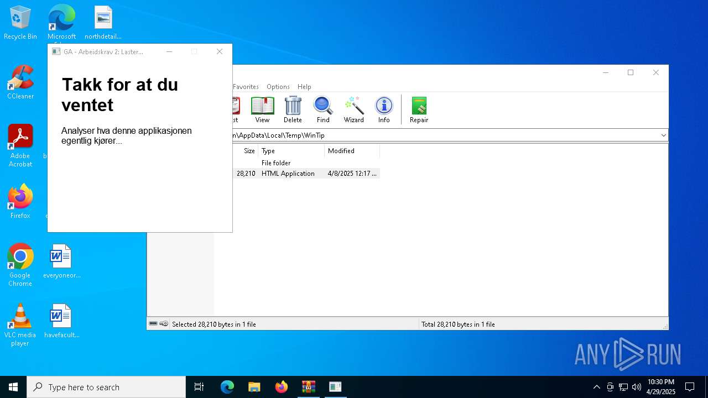Open the northdetail image file on desktop
This screenshot has height=398, width=708.
103,23
